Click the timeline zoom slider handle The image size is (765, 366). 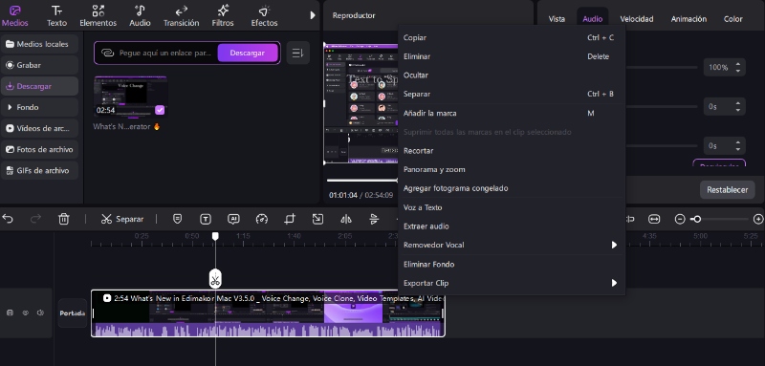697,219
